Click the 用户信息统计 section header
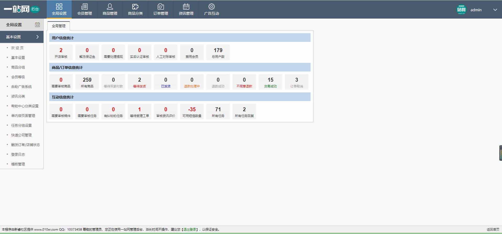Viewport: 502px width, 234px height. [x=180, y=38]
